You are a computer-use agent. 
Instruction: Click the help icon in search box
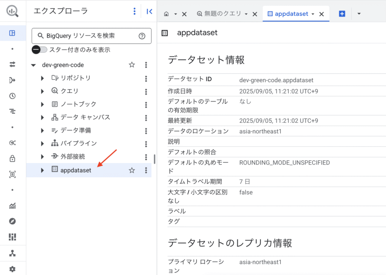pos(142,36)
